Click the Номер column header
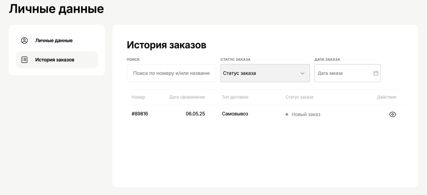The image size is (427, 195). point(138,97)
